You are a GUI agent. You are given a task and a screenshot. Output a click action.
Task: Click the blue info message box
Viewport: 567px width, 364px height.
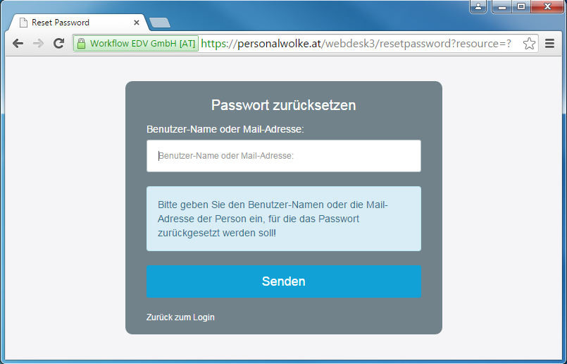click(283, 219)
